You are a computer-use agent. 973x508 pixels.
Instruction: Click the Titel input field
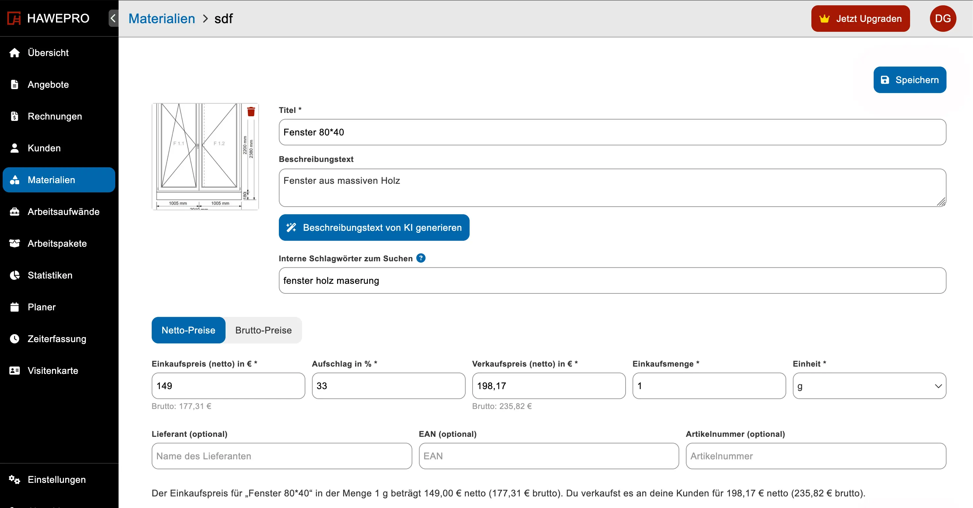612,132
